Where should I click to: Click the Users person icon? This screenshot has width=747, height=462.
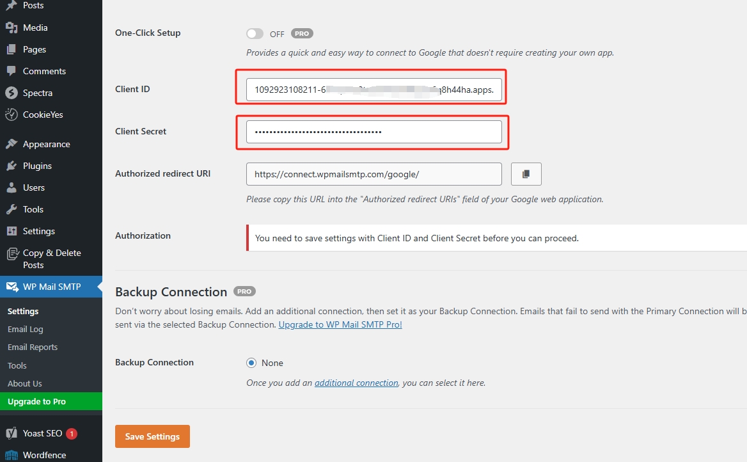tap(12, 188)
